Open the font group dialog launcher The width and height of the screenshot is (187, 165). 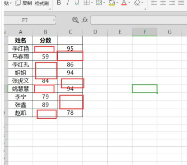(145, 9)
